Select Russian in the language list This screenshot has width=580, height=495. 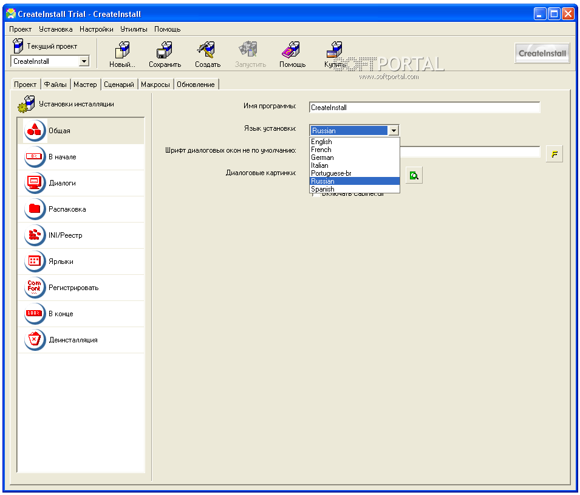click(x=354, y=181)
